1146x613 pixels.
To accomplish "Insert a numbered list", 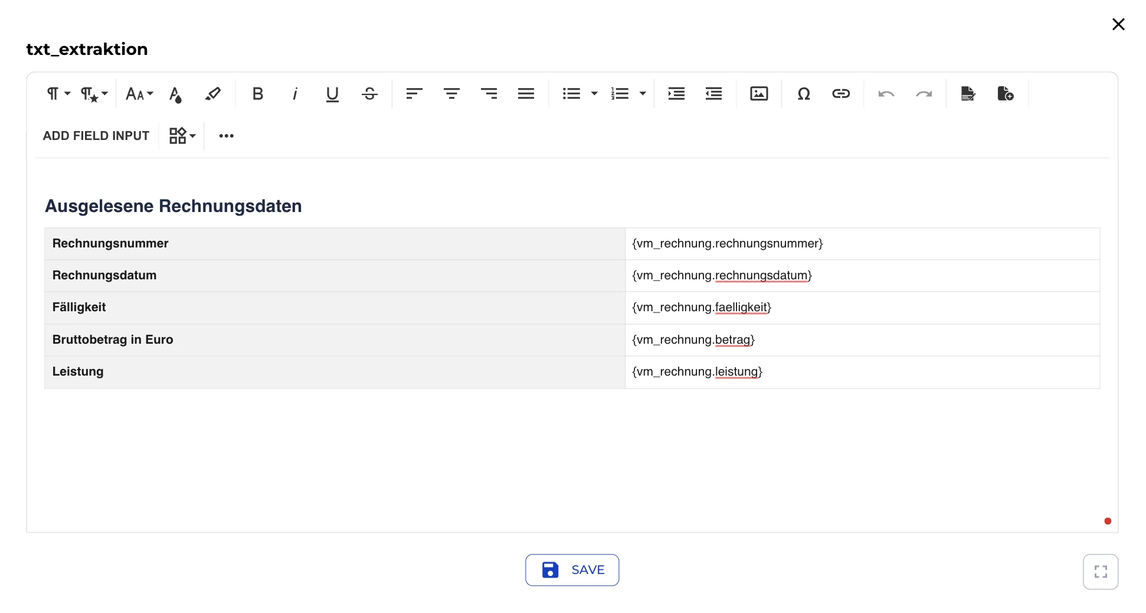I will (620, 93).
